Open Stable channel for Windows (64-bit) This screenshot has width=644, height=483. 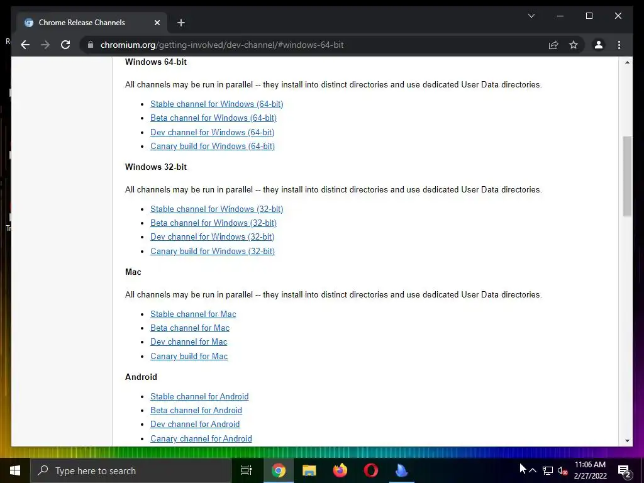point(216,104)
